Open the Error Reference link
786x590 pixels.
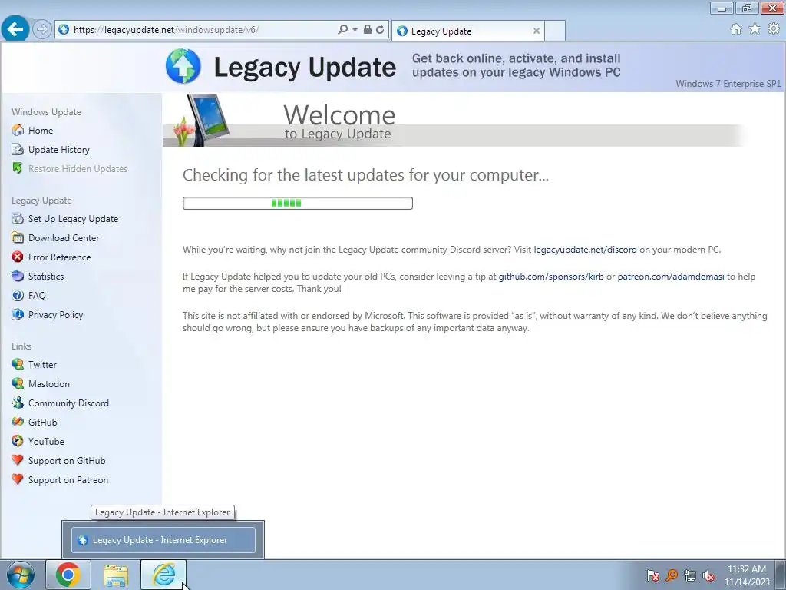point(60,257)
